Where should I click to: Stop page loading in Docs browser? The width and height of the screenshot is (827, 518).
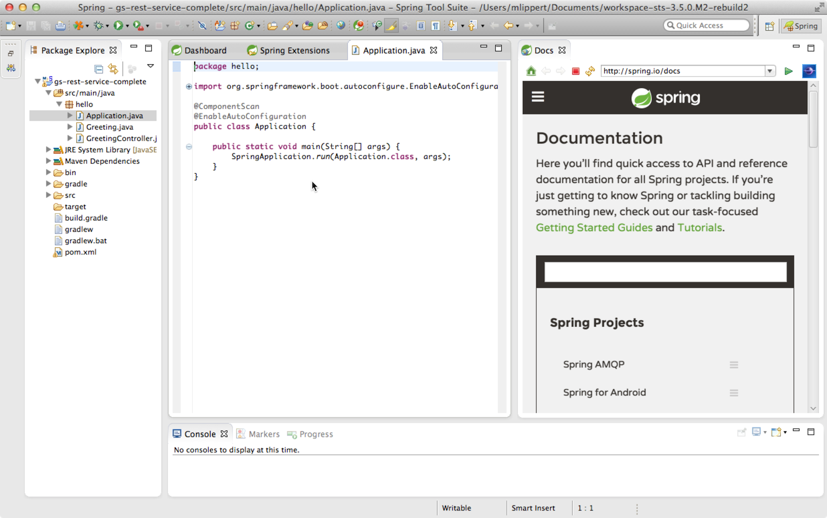click(x=575, y=71)
